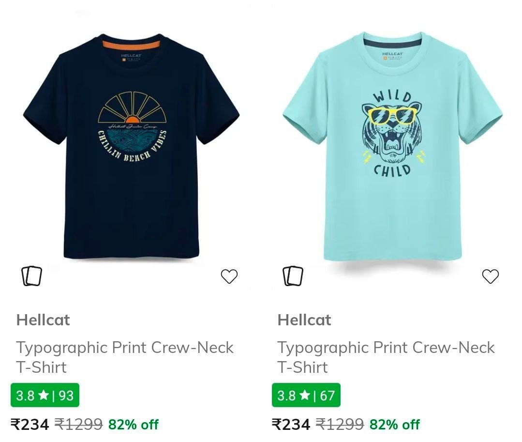The width and height of the screenshot is (522, 442).
Task: Select the Hellcat brand name on the left card
Action: pyautogui.click(x=43, y=320)
